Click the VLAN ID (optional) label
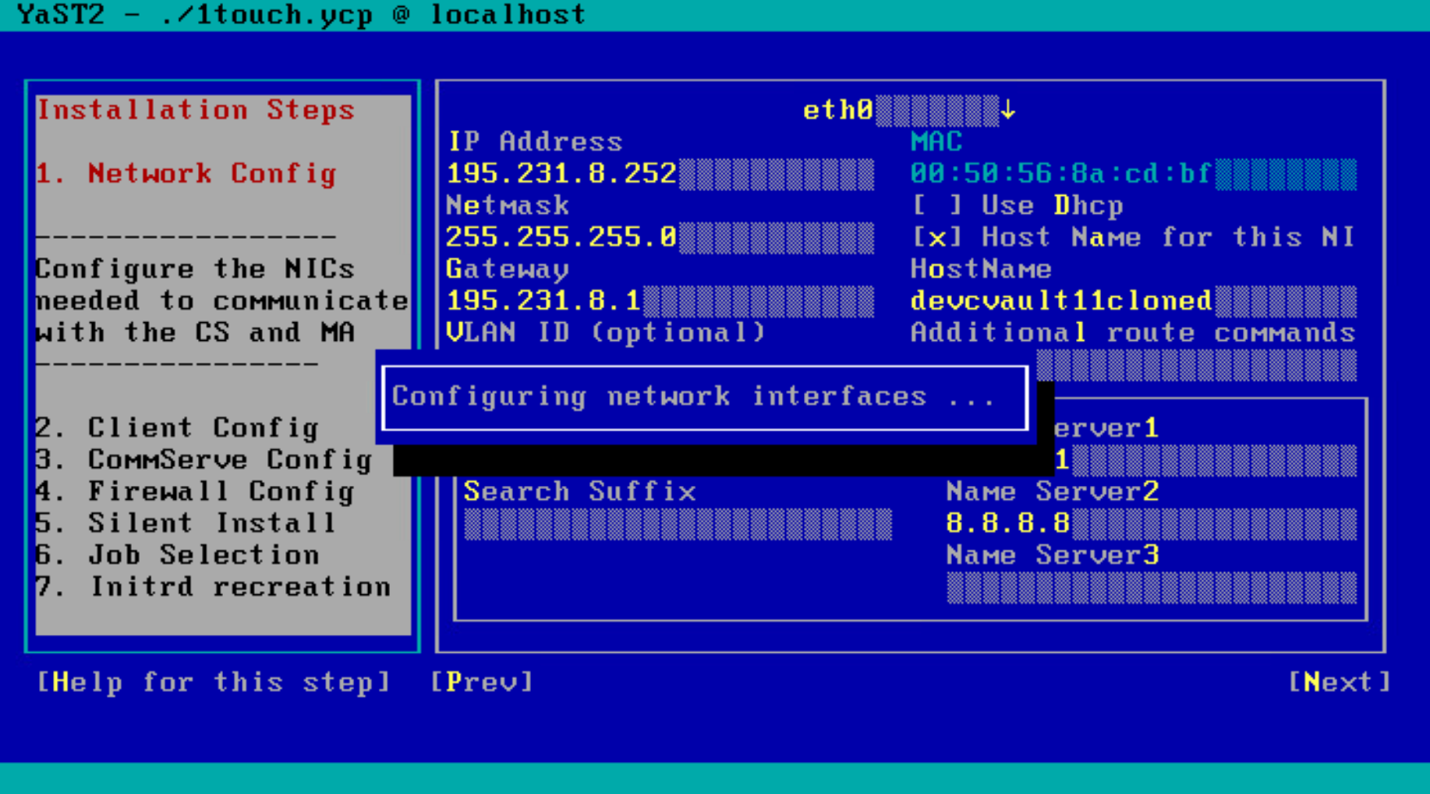The image size is (1430, 794). coord(606,333)
